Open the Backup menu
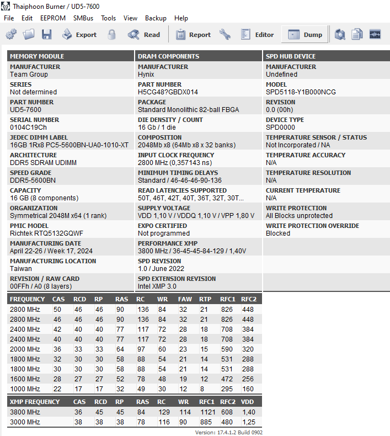The image size is (390, 436). tap(156, 18)
